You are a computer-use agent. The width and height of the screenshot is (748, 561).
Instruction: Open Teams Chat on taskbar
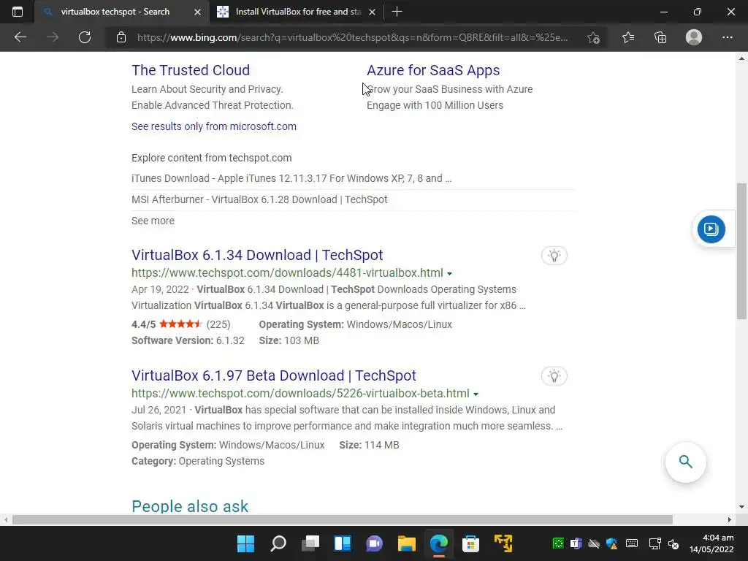tap(375, 543)
